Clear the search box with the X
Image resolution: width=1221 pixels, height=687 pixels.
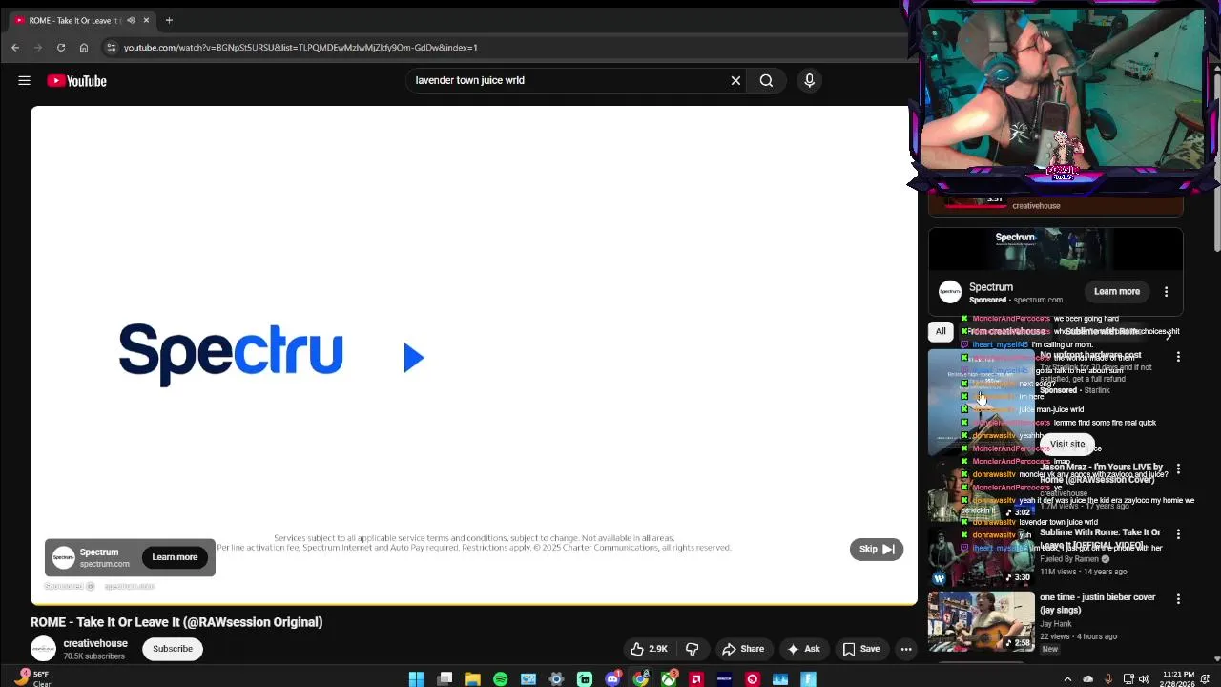click(x=735, y=81)
